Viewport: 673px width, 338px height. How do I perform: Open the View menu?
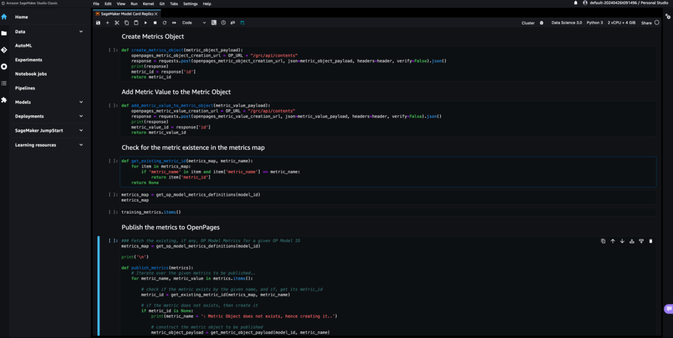click(121, 3)
